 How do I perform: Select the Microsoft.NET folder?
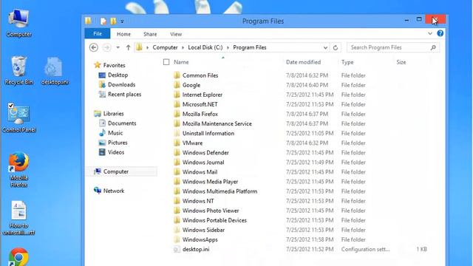[200, 104]
